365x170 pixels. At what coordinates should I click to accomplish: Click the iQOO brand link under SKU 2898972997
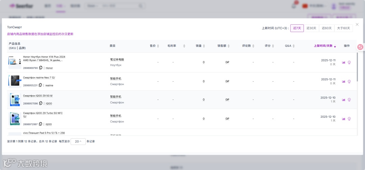[x=49, y=124]
